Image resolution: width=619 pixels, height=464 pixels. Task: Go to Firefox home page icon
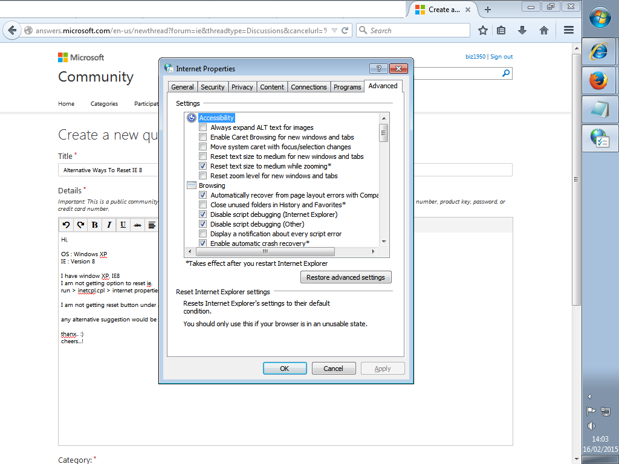[544, 30]
